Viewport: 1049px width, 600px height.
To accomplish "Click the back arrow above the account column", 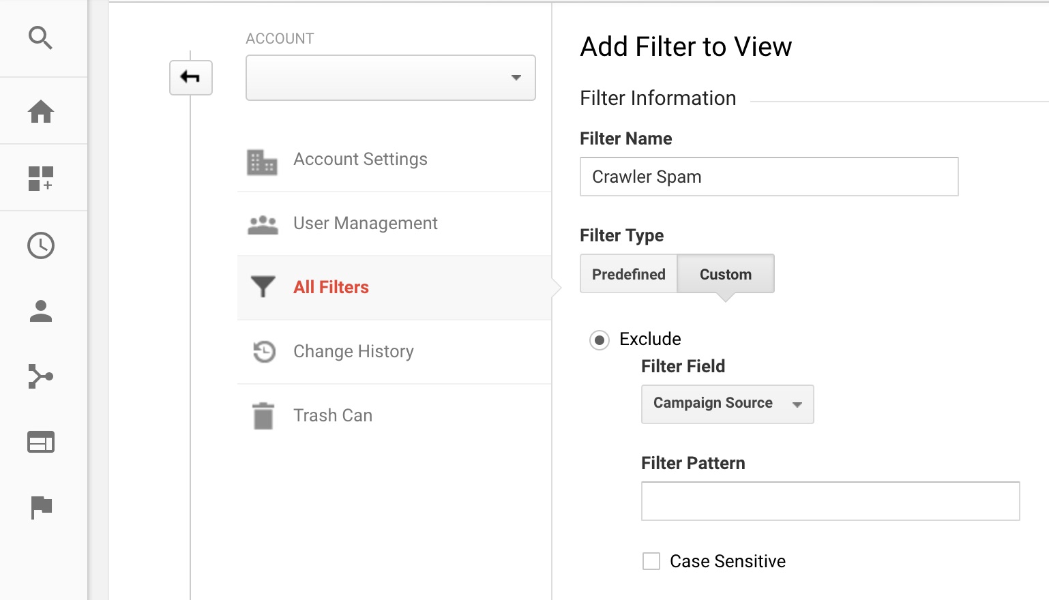I will pos(190,77).
